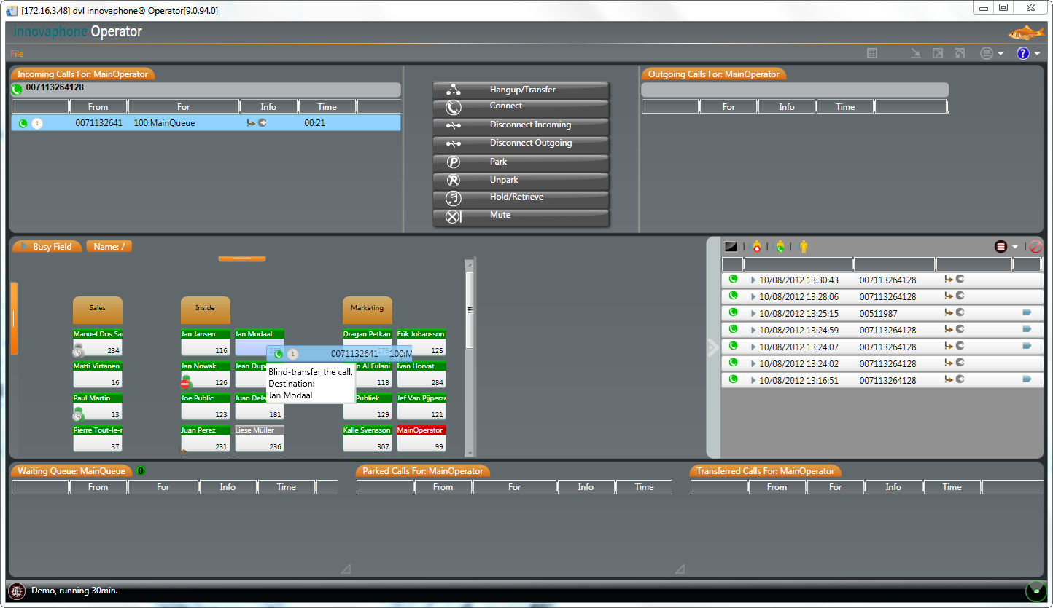
Task: Expand the 10/08/2012 13:25:15 journal entry
Action: coord(753,314)
